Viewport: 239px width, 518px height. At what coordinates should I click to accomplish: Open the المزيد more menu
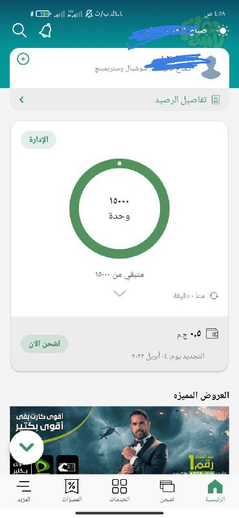(x=24, y=491)
